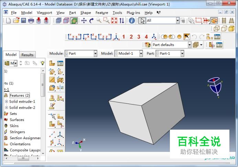Select the Section Assignments tree item
Viewport: 238px width, 167px height.
click(x=25, y=138)
